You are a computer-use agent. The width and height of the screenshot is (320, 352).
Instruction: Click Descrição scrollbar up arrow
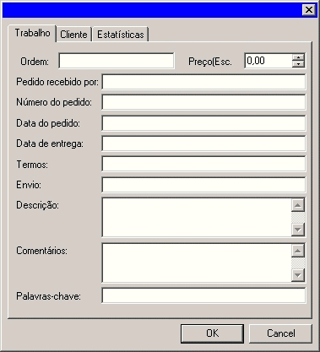298,205
